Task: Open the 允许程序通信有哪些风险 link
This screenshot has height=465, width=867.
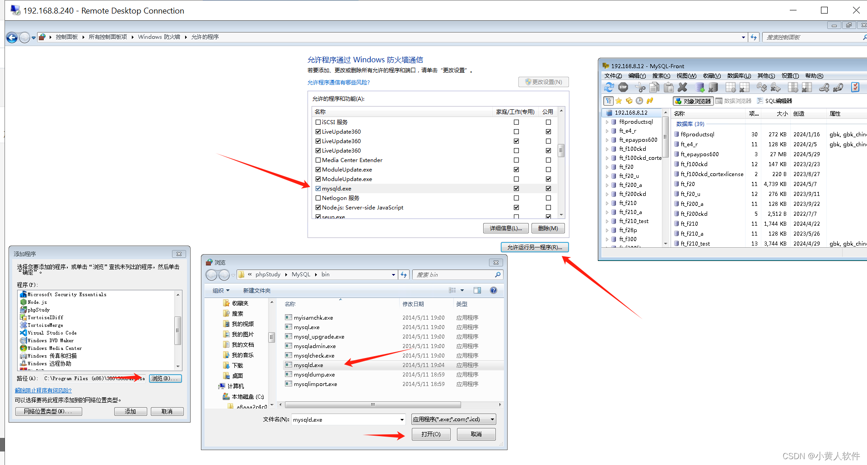Action: click(x=338, y=82)
